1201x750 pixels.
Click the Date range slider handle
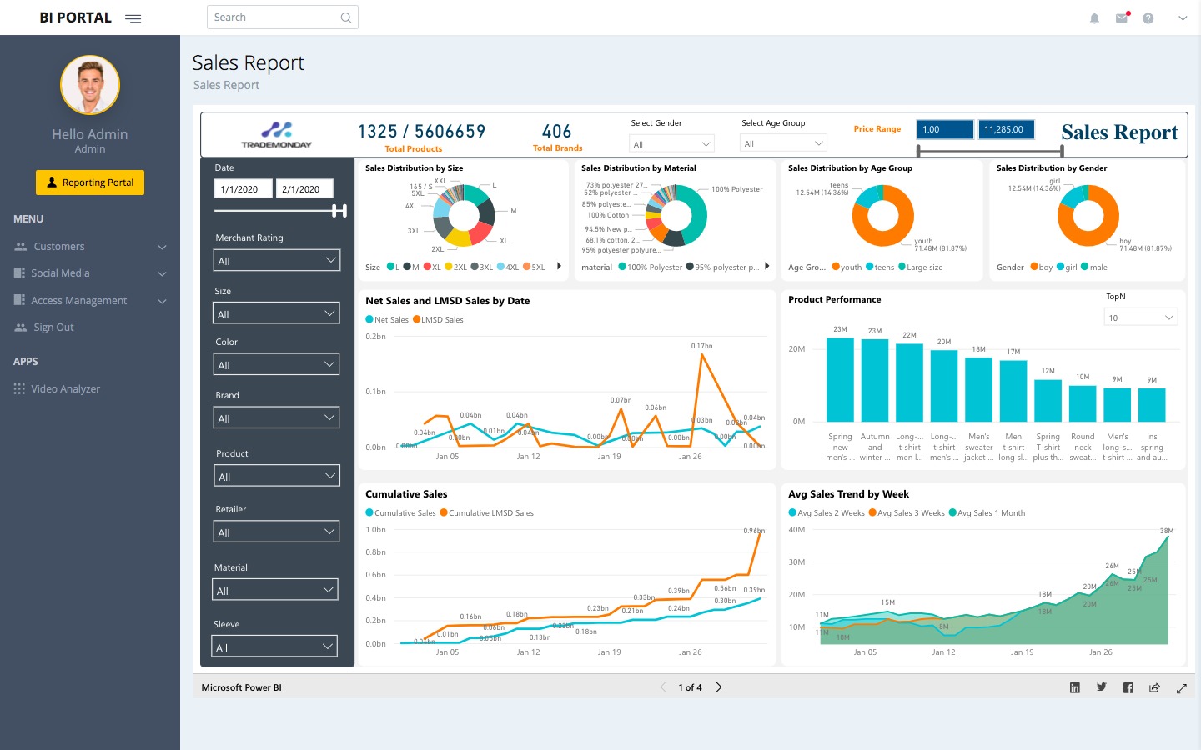pos(339,211)
